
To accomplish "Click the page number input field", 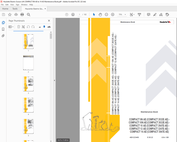I will tap(79, 15).
